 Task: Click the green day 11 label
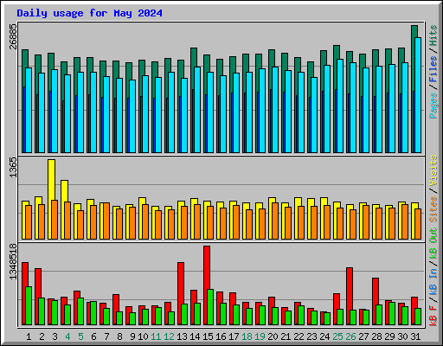click(156, 336)
